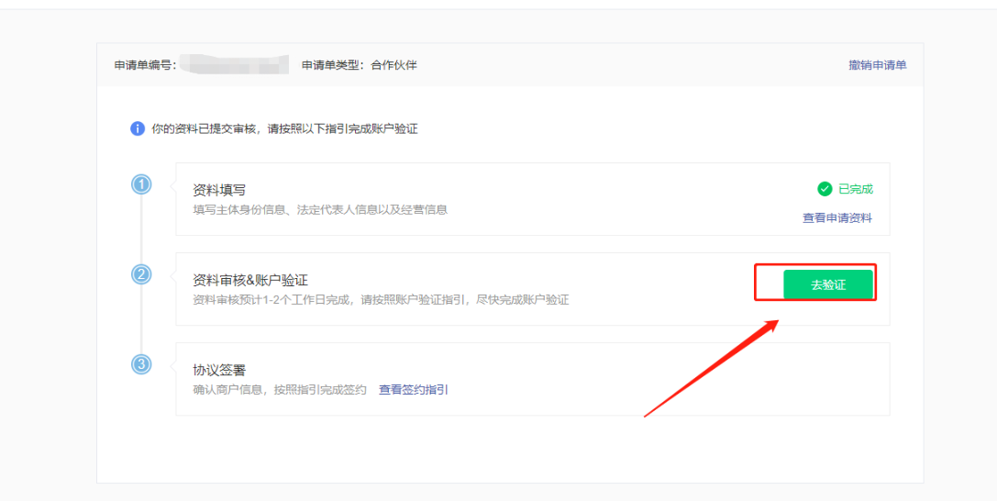Screen dimensions: 997x501
Task: Click the blurred application number
Action: coord(234,65)
